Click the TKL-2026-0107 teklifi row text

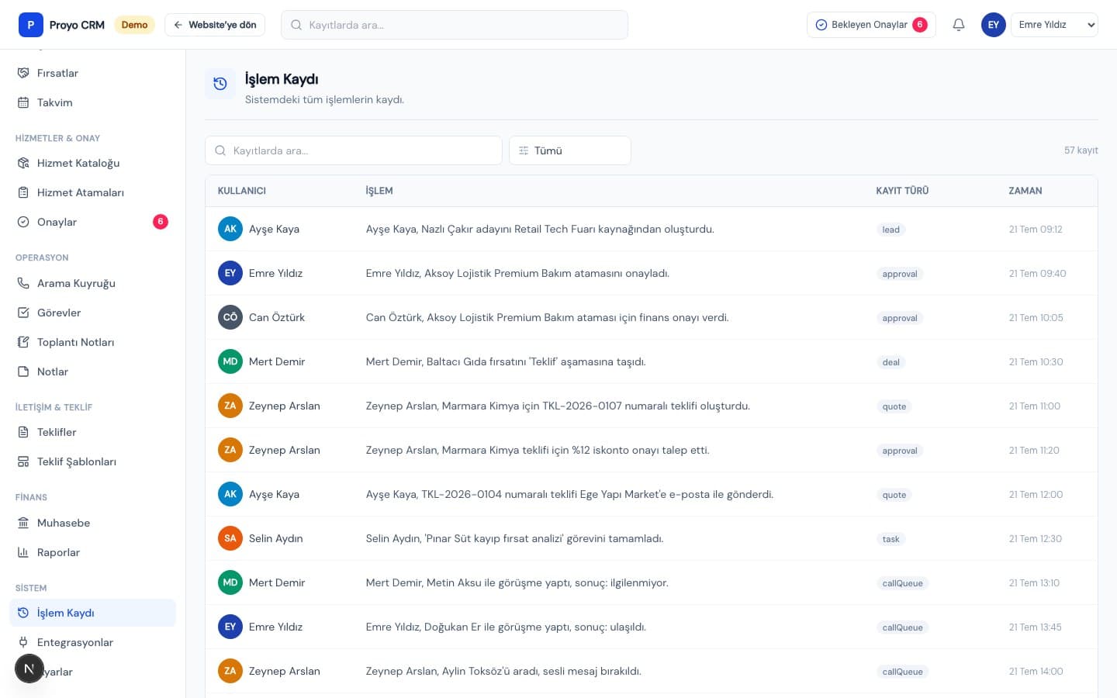point(558,406)
